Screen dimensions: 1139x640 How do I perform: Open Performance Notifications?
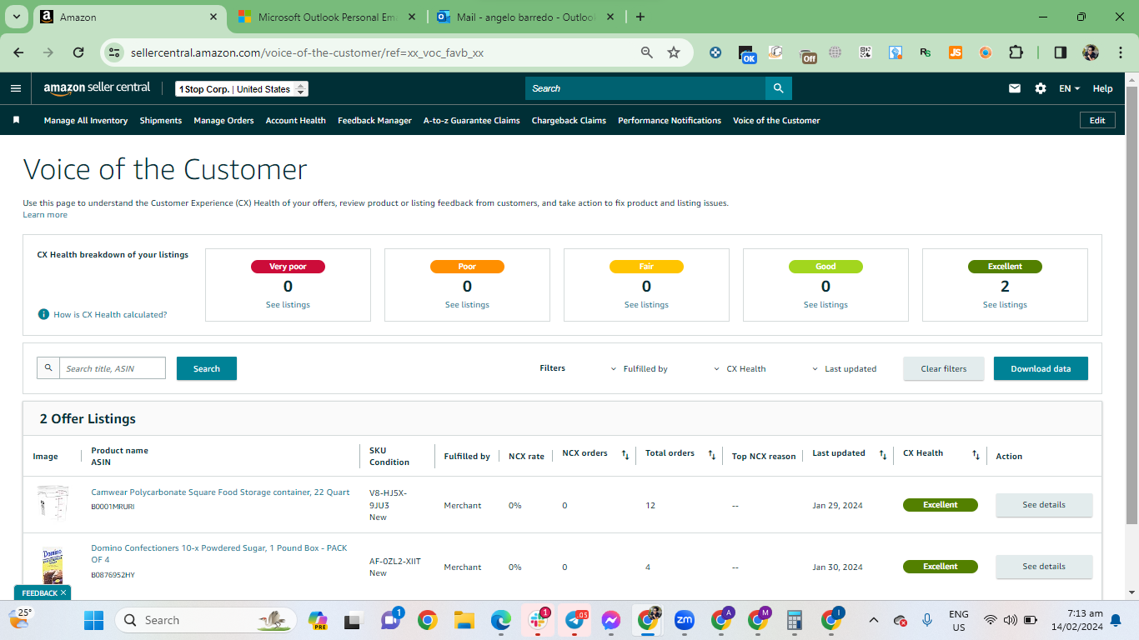click(670, 120)
